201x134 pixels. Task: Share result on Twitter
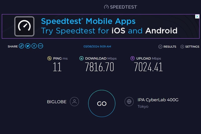[x=28, y=46]
